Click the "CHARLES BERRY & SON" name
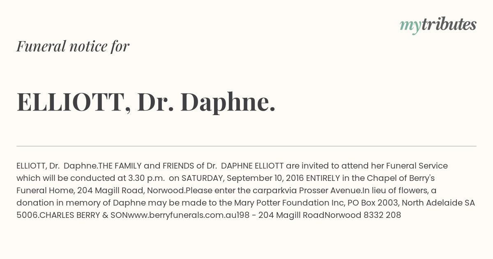 pos(72,215)
